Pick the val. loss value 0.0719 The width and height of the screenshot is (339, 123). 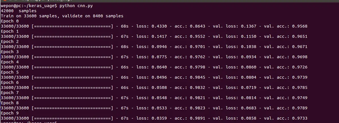point(249,87)
